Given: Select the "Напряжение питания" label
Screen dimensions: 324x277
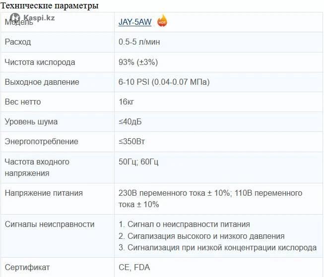Looking at the screenshot, I should tap(44, 193).
